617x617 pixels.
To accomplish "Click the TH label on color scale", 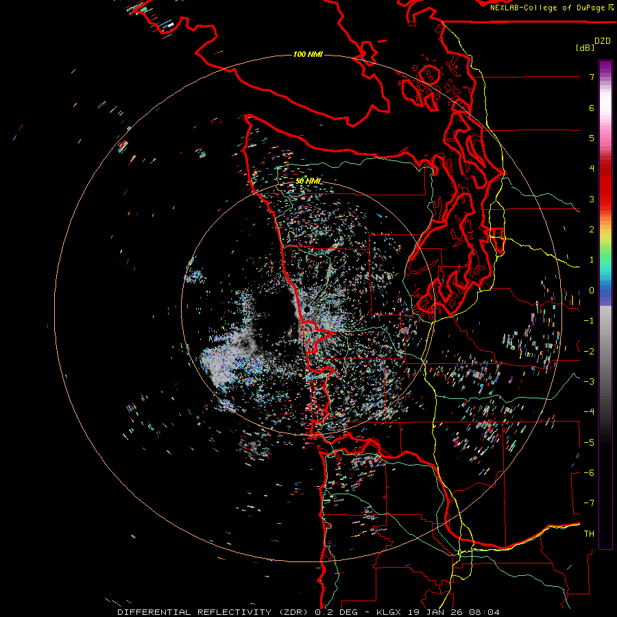I will tap(589, 533).
